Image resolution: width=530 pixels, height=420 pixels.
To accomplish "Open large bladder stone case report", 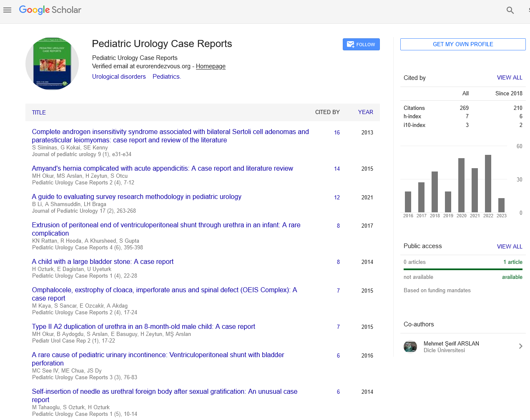I will [x=103, y=261].
